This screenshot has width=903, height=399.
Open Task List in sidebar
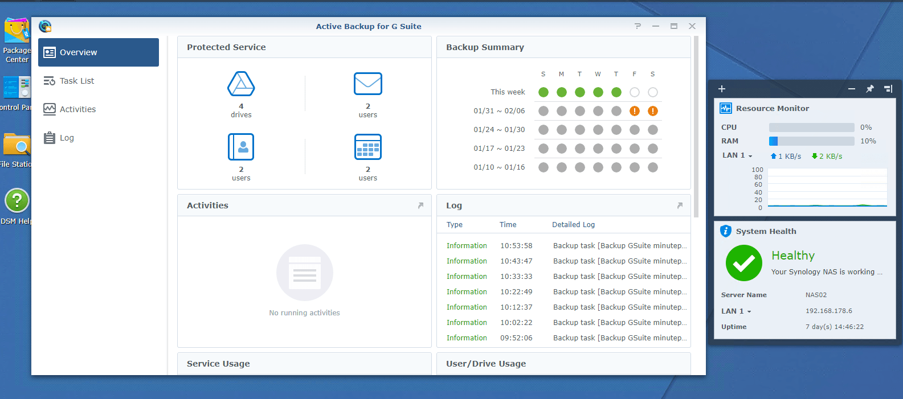point(99,81)
